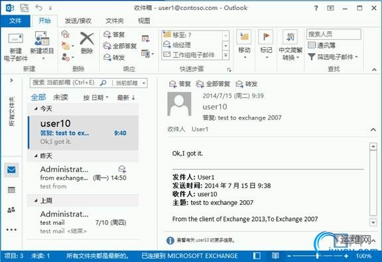Click the 标记 flag button

pyautogui.click(x=266, y=44)
